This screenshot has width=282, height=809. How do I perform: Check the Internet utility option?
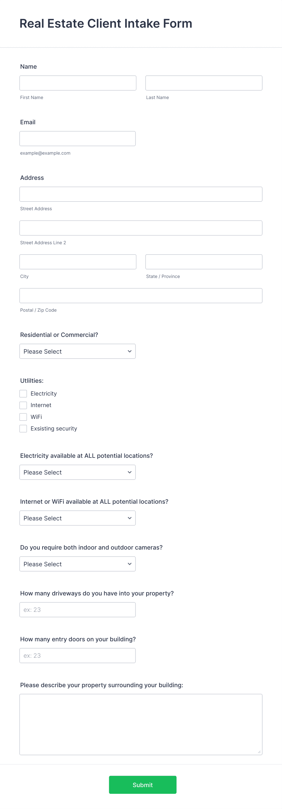tap(23, 405)
